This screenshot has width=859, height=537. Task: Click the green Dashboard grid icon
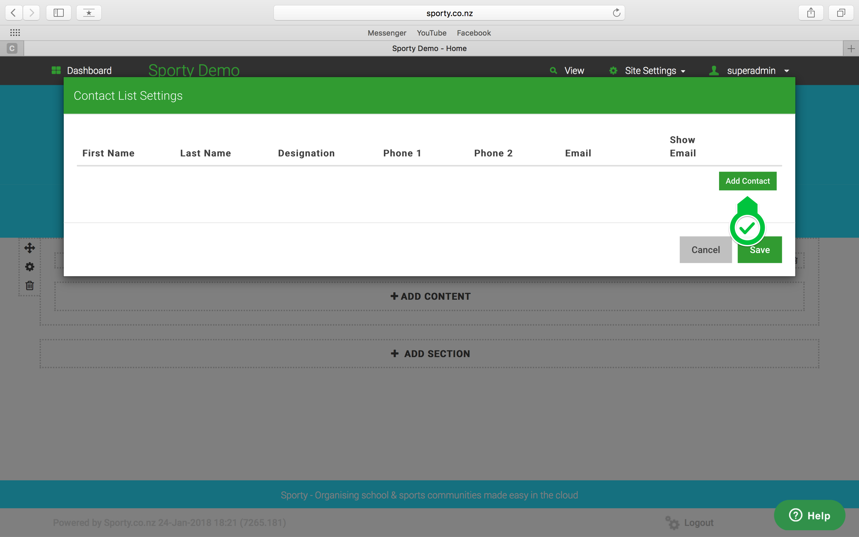[x=56, y=70]
